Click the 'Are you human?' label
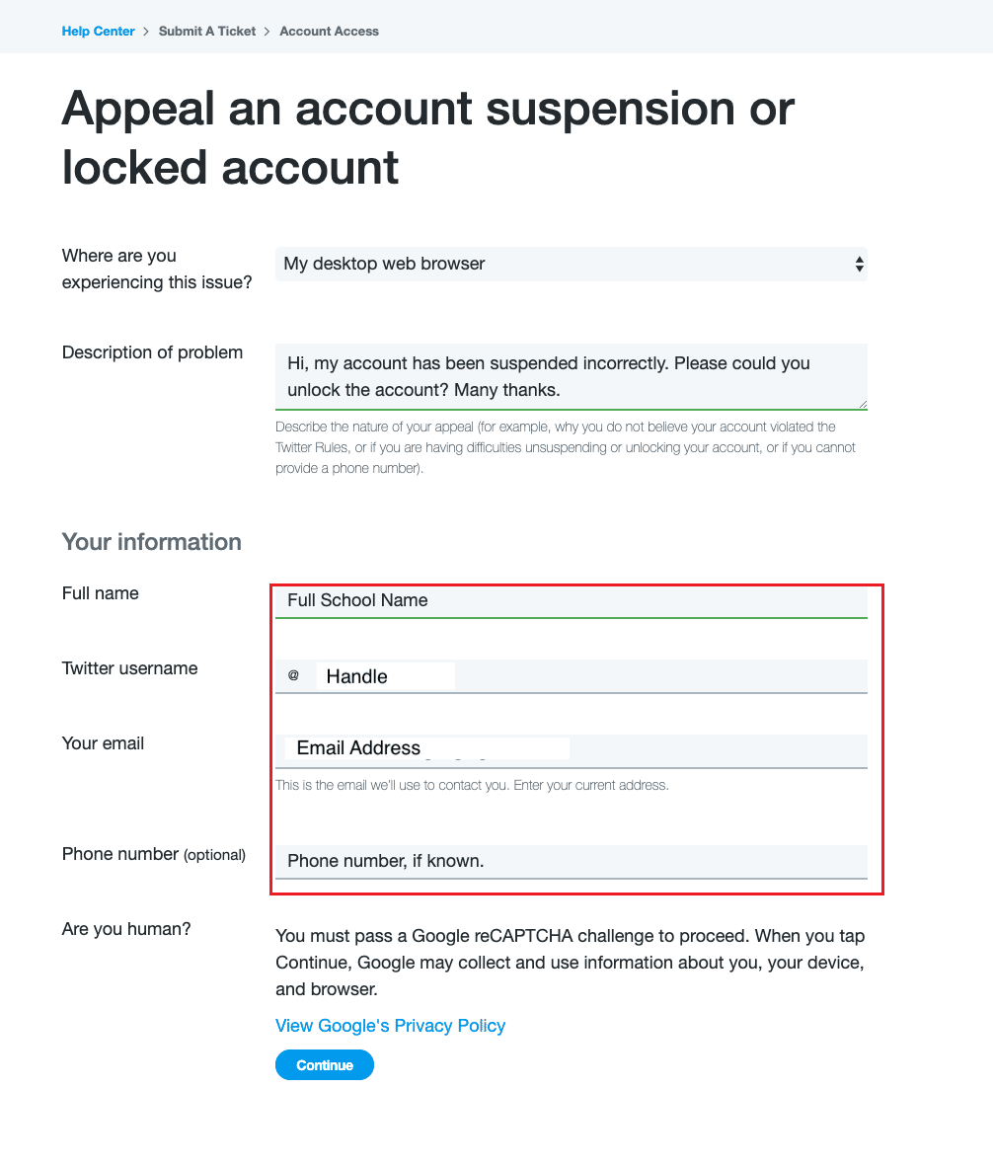 click(x=126, y=929)
